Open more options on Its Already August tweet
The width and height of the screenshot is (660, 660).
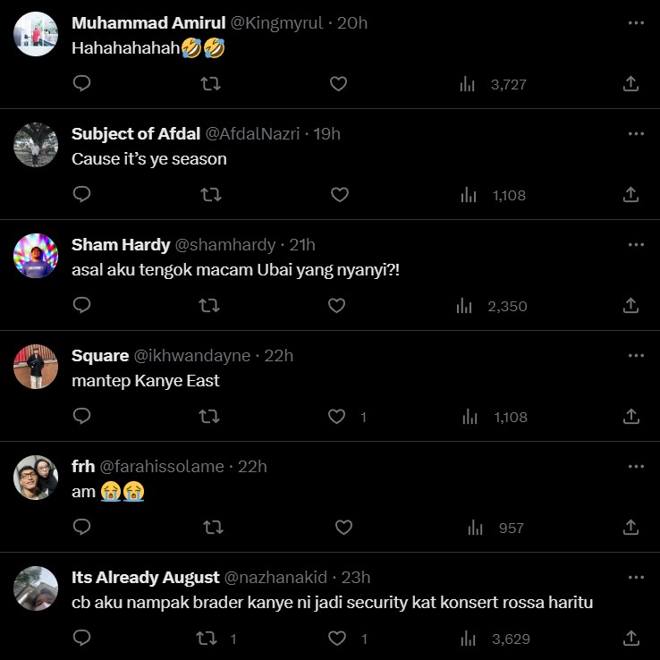coord(636,577)
